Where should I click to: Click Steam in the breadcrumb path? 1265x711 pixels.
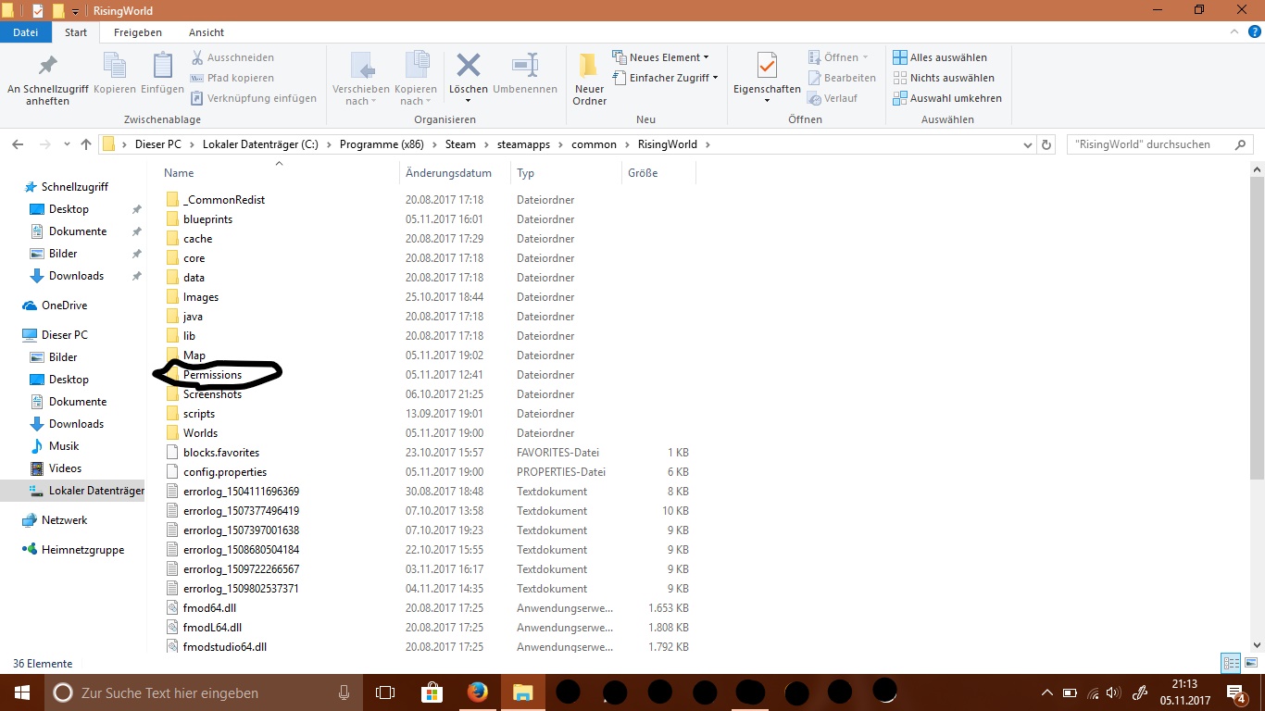coord(460,144)
